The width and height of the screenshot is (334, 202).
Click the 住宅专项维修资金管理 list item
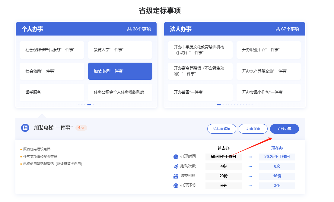[40, 157]
